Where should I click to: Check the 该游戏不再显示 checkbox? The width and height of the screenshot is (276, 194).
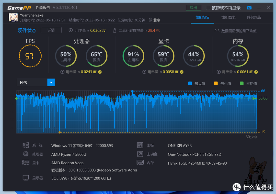click(208, 8)
